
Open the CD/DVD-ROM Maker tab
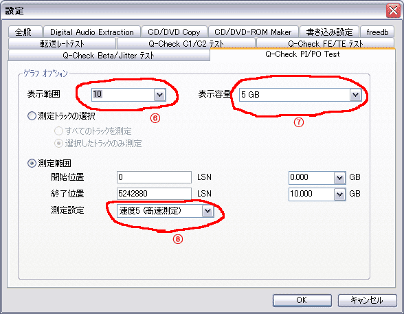point(253,32)
